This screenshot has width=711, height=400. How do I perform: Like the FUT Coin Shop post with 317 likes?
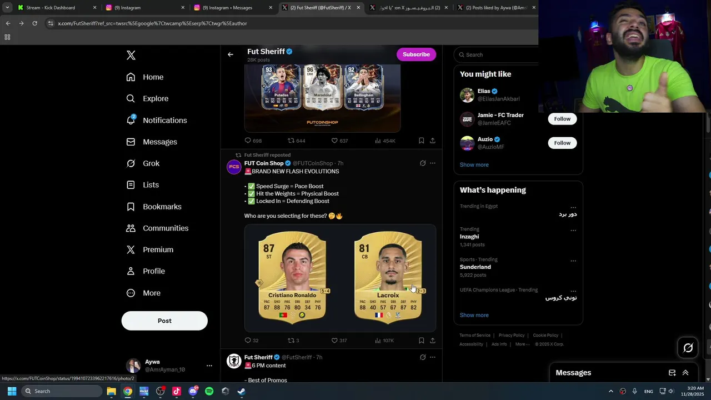pyautogui.click(x=334, y=341)
